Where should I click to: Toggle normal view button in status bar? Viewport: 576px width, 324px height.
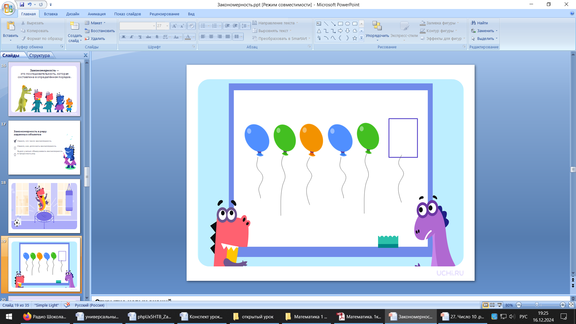[485, 305]
